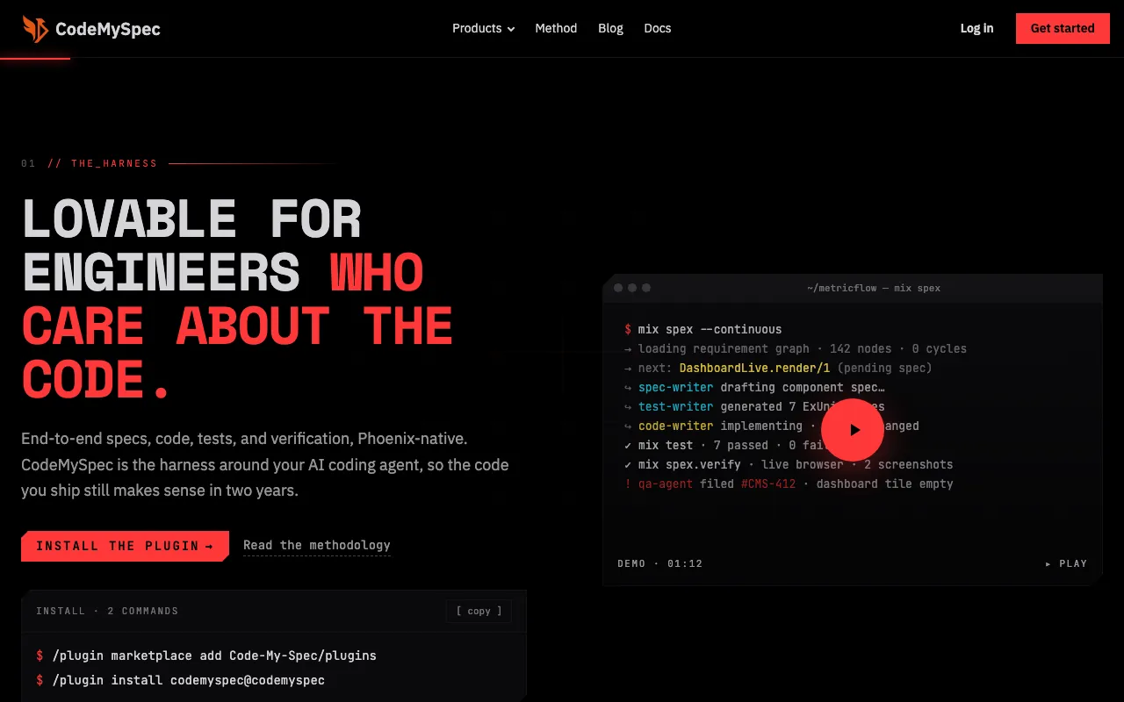Open the CodeMySpec home wordmark
This screenshot has height=702, width=1124.
107,29
